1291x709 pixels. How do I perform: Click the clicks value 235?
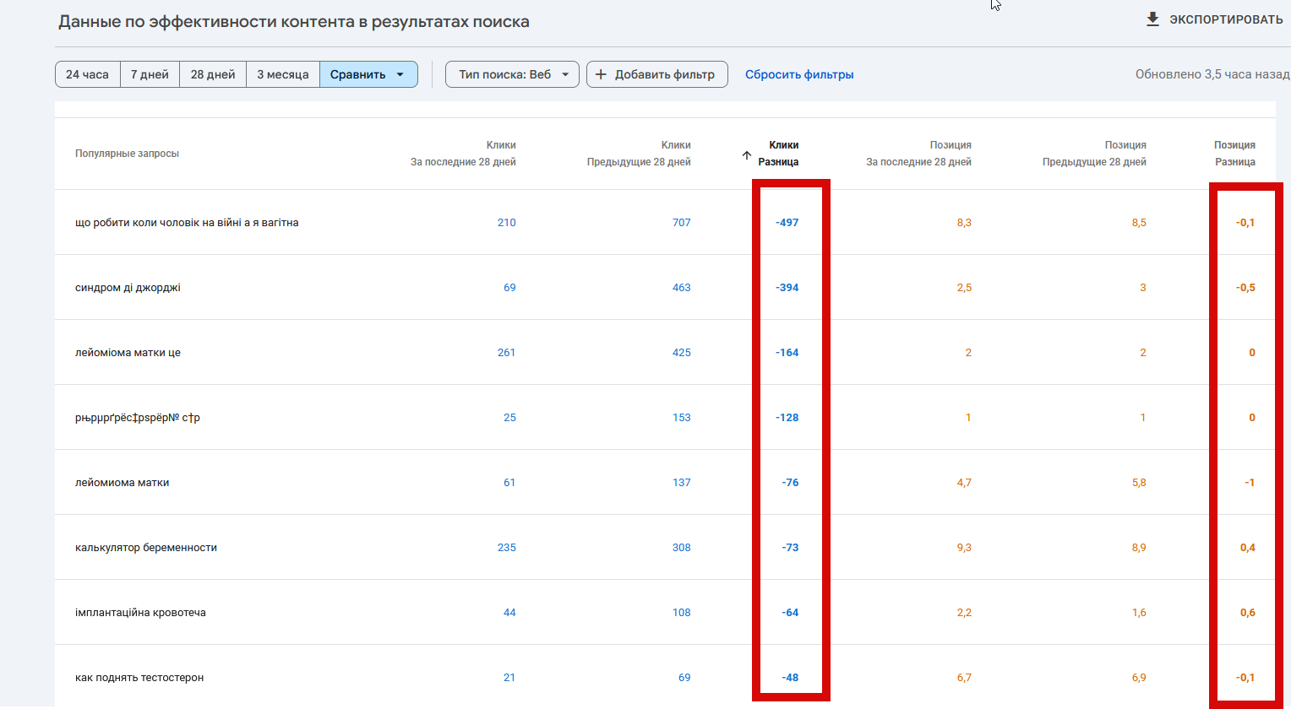(506, 548)
